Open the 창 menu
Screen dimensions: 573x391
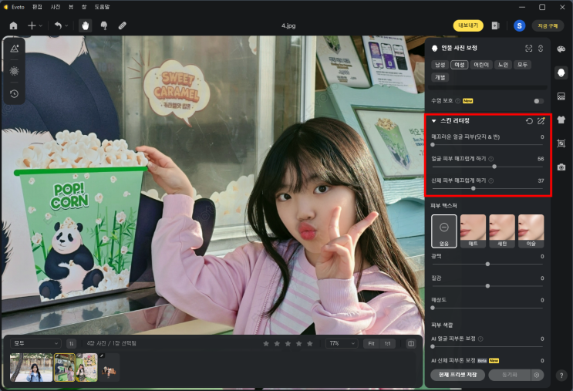tap(84, 7)
